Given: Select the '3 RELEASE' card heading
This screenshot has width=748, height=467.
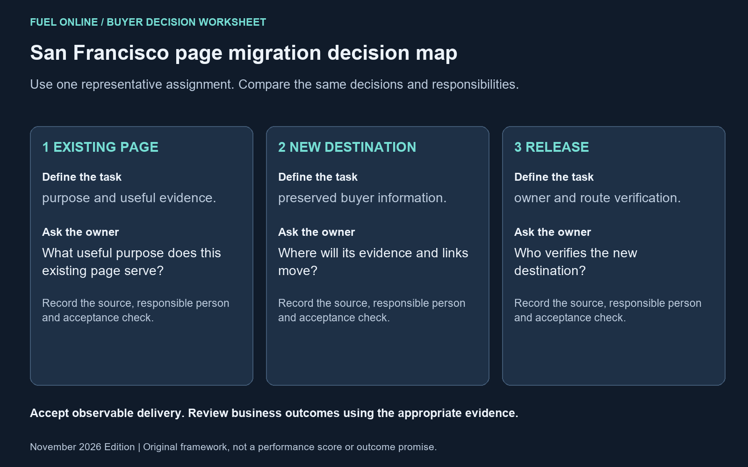Looking at the screenshot, I should point(551,147).
